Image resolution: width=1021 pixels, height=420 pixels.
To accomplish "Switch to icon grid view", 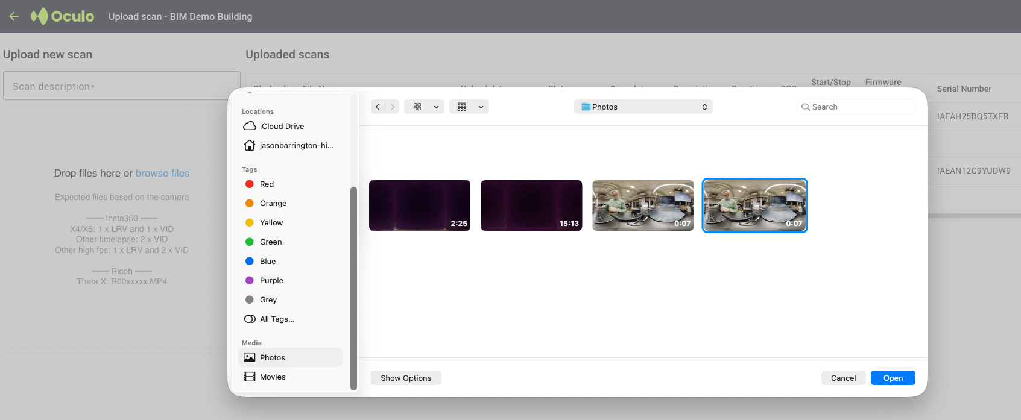I will [417, 107].
